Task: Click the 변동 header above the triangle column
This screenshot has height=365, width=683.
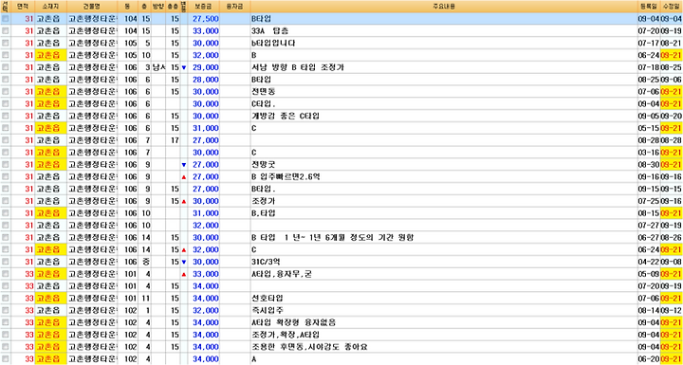Action: [x=183, y=7]
